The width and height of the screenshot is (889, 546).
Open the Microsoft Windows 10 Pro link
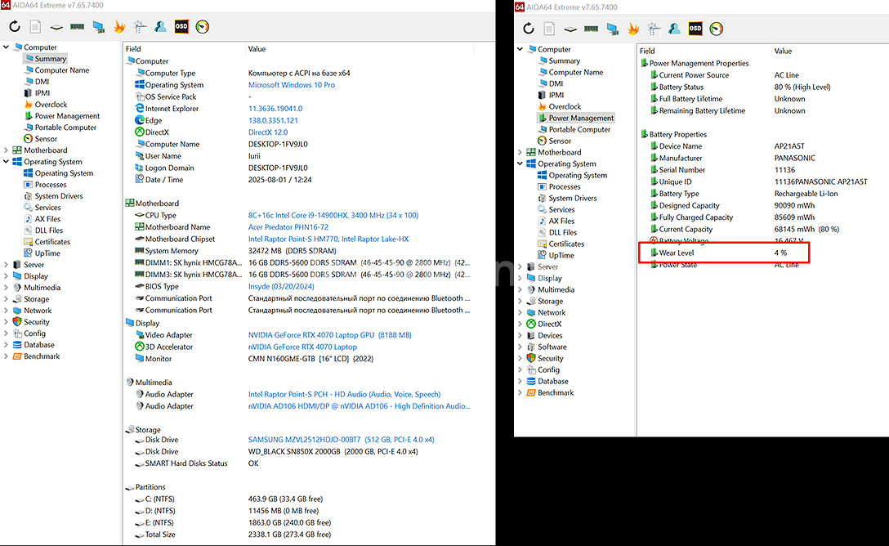point(292,85)
